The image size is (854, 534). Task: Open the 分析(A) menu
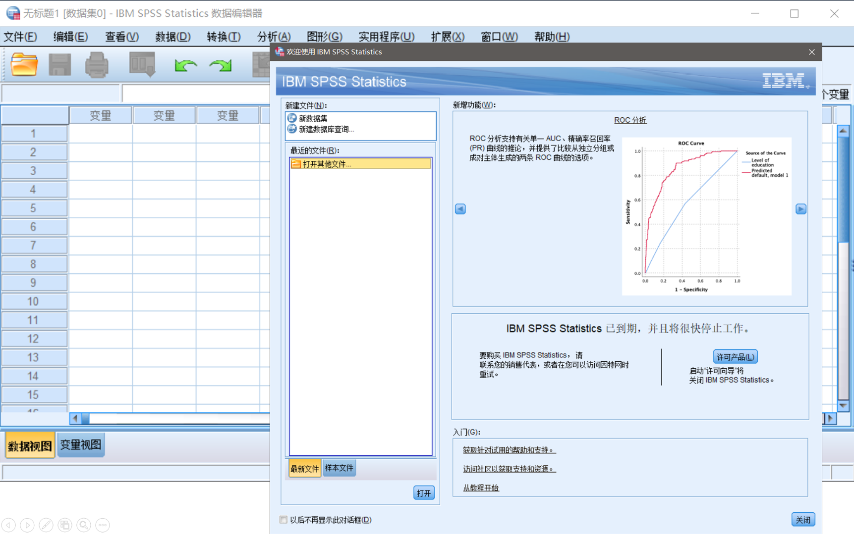pos(274,37)
